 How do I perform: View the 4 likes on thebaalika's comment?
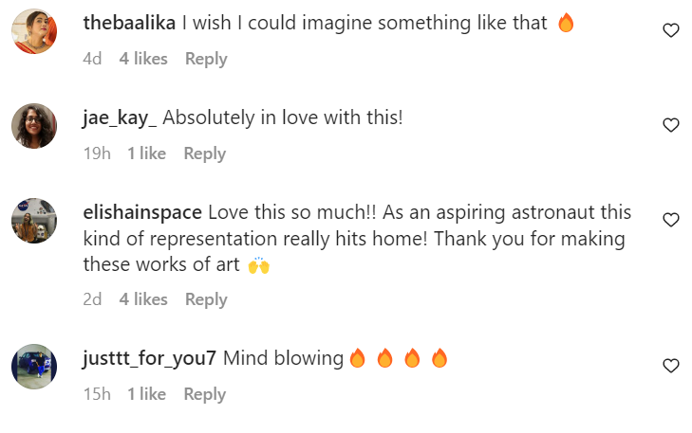tap(143, 59)
